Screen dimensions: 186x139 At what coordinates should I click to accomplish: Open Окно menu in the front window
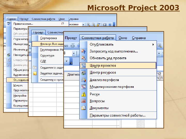pos(123,38)
